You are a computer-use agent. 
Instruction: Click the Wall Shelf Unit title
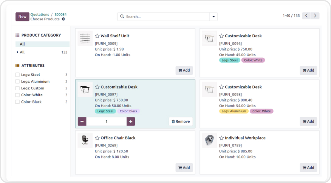point(115,36)
